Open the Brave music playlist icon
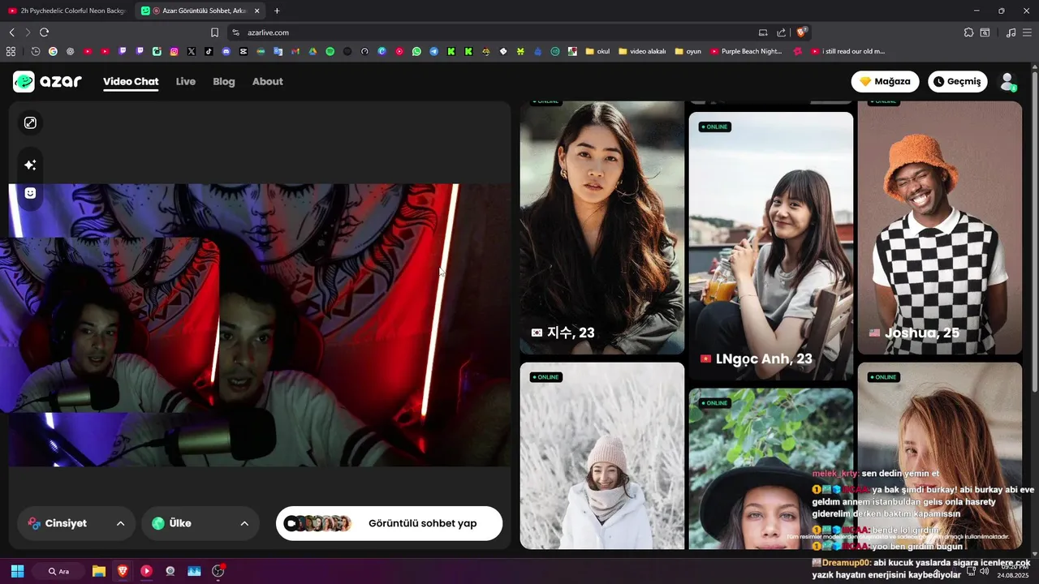 click(1011, 32)
